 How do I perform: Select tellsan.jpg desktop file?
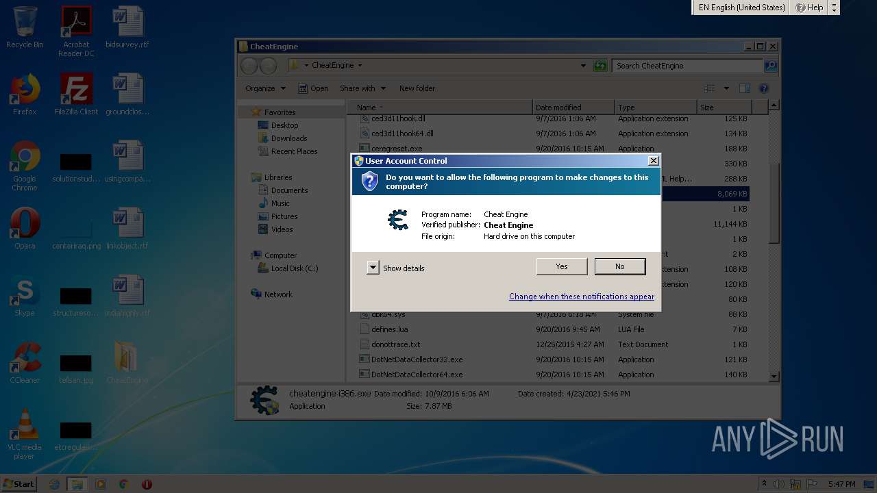point(76,369)
